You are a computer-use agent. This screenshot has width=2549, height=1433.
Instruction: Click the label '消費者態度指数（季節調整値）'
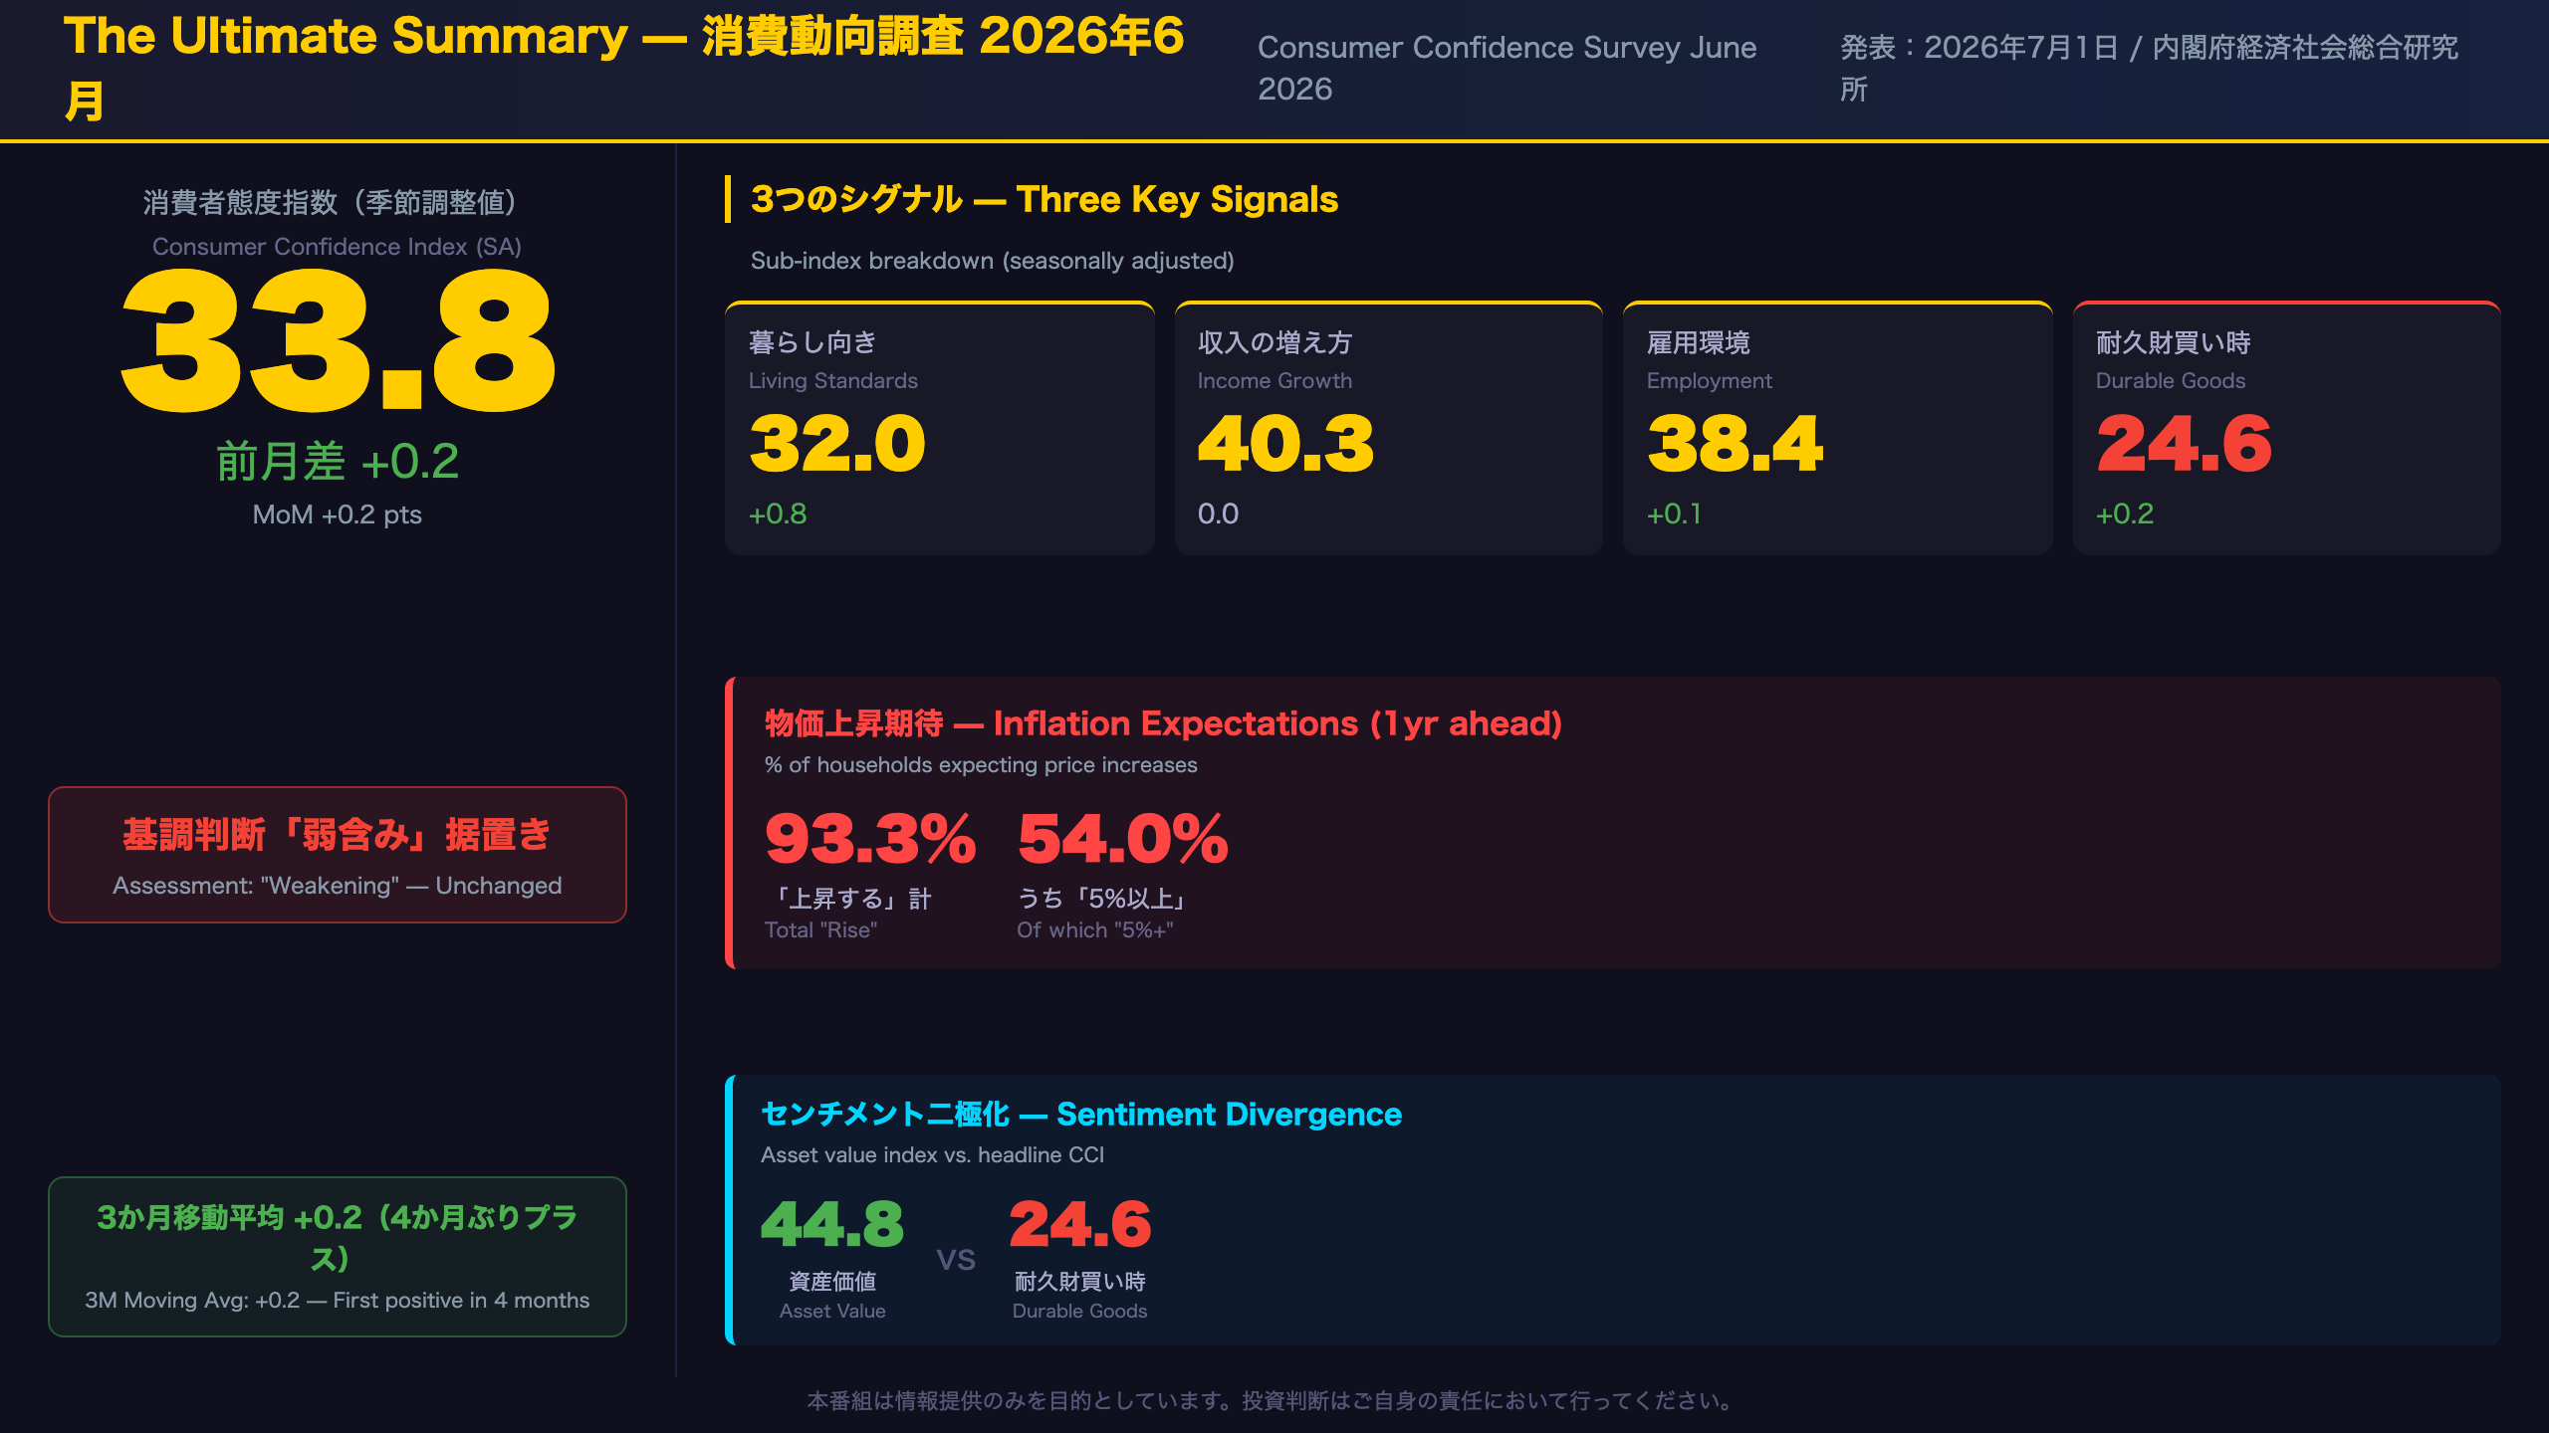[x=337, y=203]
